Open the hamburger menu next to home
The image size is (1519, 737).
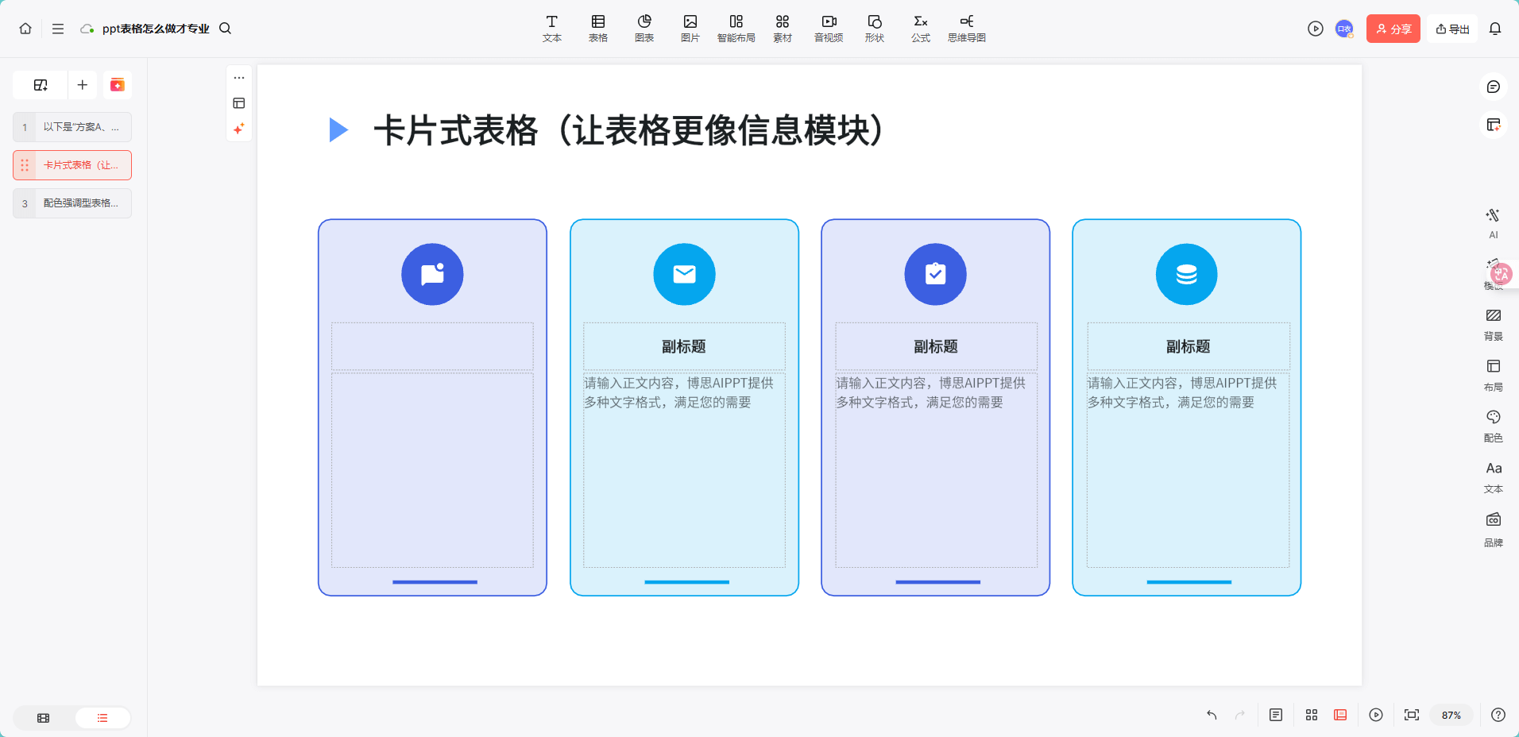pyautogui.click(x=58, y=28)
